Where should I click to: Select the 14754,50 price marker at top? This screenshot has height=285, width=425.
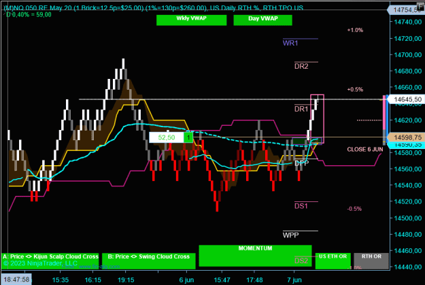(406, 10)
